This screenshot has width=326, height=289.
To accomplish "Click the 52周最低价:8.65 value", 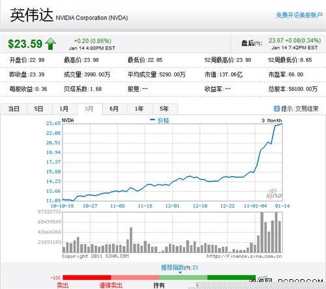I will 290,60.
